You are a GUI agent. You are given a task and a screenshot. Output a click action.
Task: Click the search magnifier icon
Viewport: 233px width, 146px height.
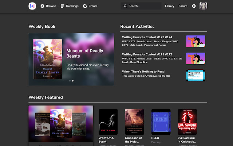coord(126,6)
